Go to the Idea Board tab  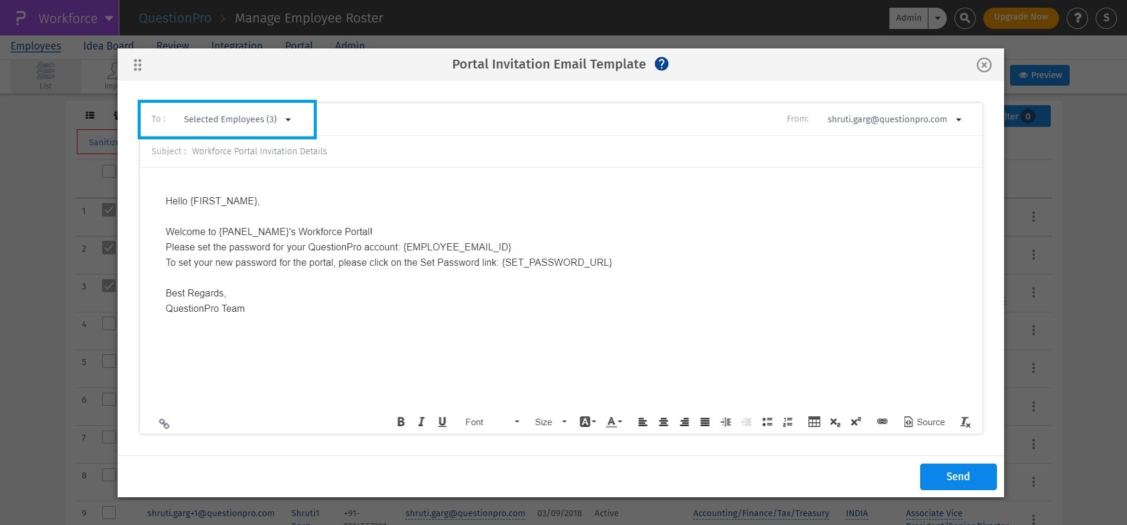point(108,46)
